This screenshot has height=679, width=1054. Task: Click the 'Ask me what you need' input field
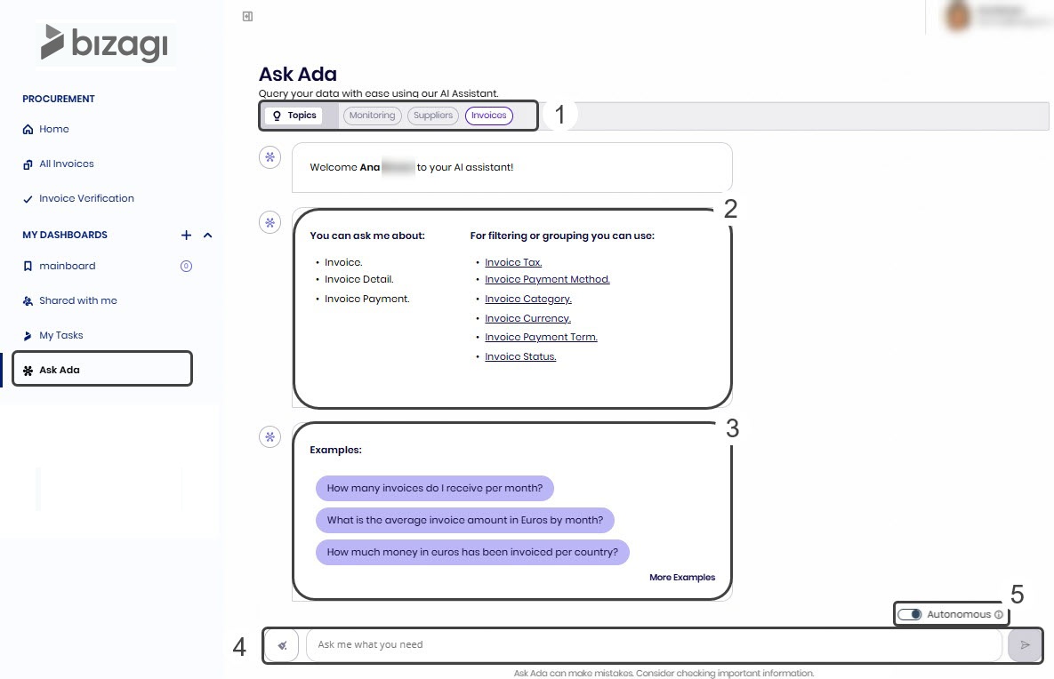pos(654,645)
